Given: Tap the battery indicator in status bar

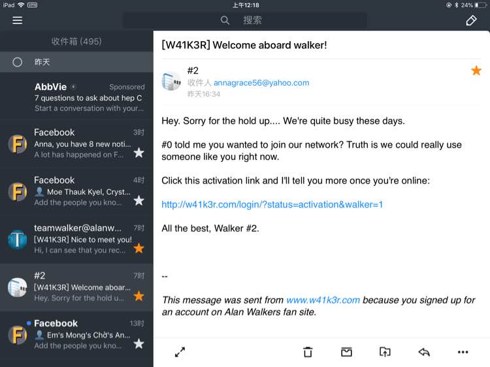Looking at the screenshot, I should [x=480, y=5].
